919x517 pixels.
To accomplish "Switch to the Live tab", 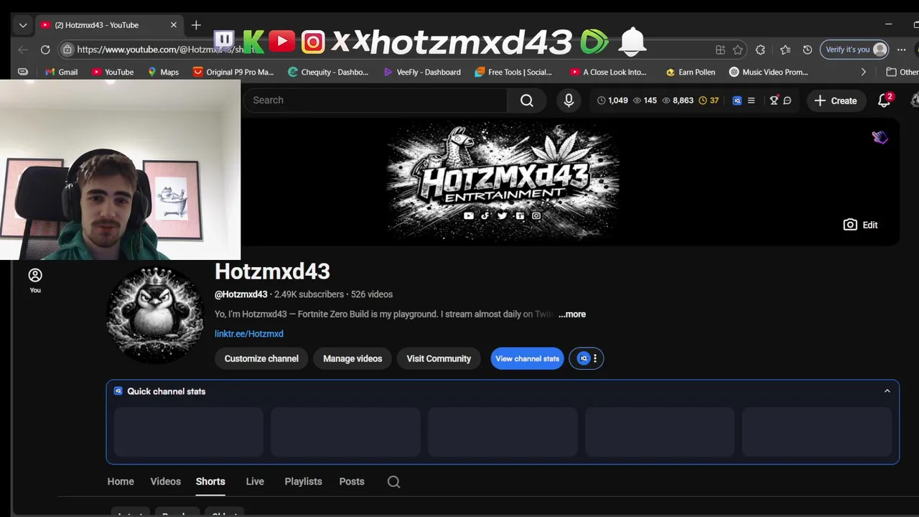I will pyautogui.click(x=255, y=482).
